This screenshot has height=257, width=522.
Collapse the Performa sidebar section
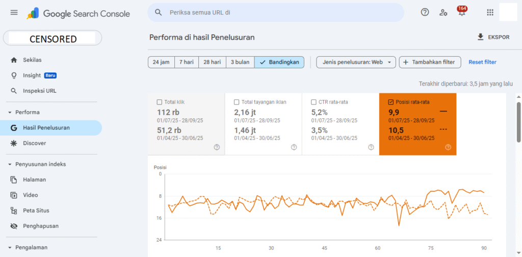(10, 112)
